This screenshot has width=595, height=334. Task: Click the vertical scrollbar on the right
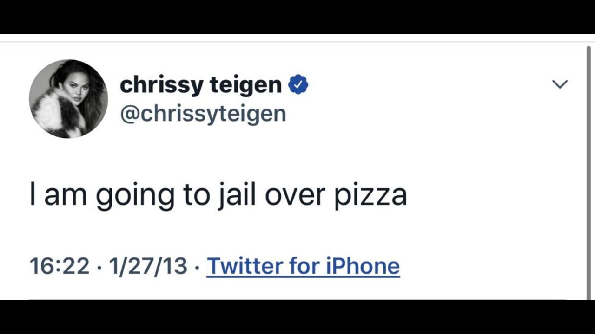[x=588, y=172]
